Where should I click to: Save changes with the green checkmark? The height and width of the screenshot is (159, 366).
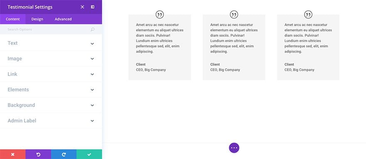coord(89,154)
